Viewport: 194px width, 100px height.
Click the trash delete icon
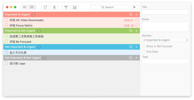tap(54, 7)
